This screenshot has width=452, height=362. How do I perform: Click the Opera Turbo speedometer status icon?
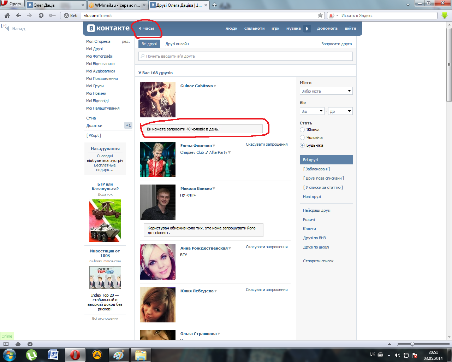[30, 344]
